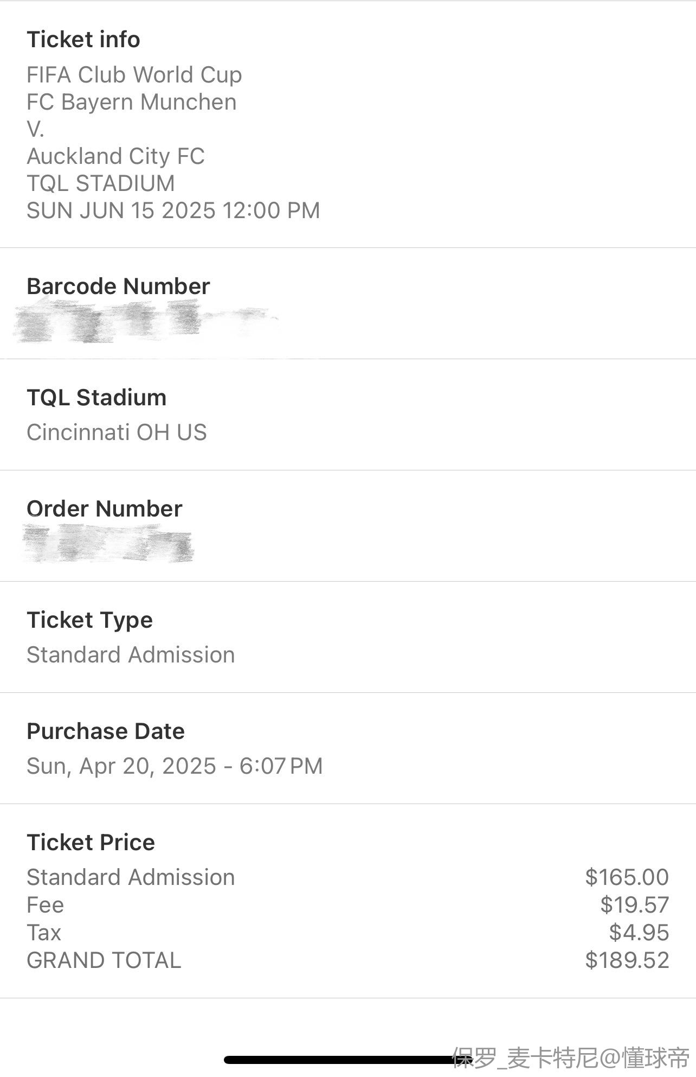Tap the Order Number heading
Image resolution: width=696 pixels, height=1077 pixels.
coord(105,509)
